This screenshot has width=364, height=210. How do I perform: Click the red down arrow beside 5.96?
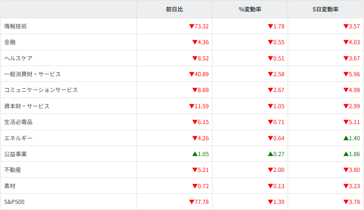pos(346,74)
